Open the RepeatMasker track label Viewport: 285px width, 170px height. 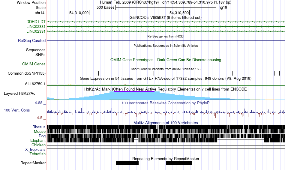pyautogui.click(x=33, y=163)
